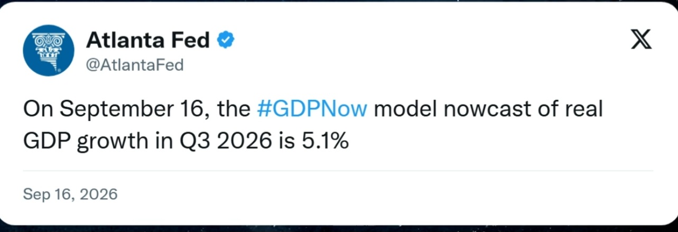Open the #GDPNow hashtag link
Screen dimensions: 678x232
(x=312, y=109)
